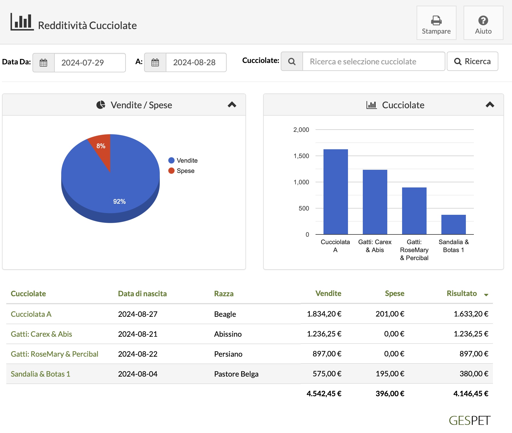Click the Redditività Cucciolate bar chart logo
This screenshot has height=433, width=512.
tap(22, 22)
